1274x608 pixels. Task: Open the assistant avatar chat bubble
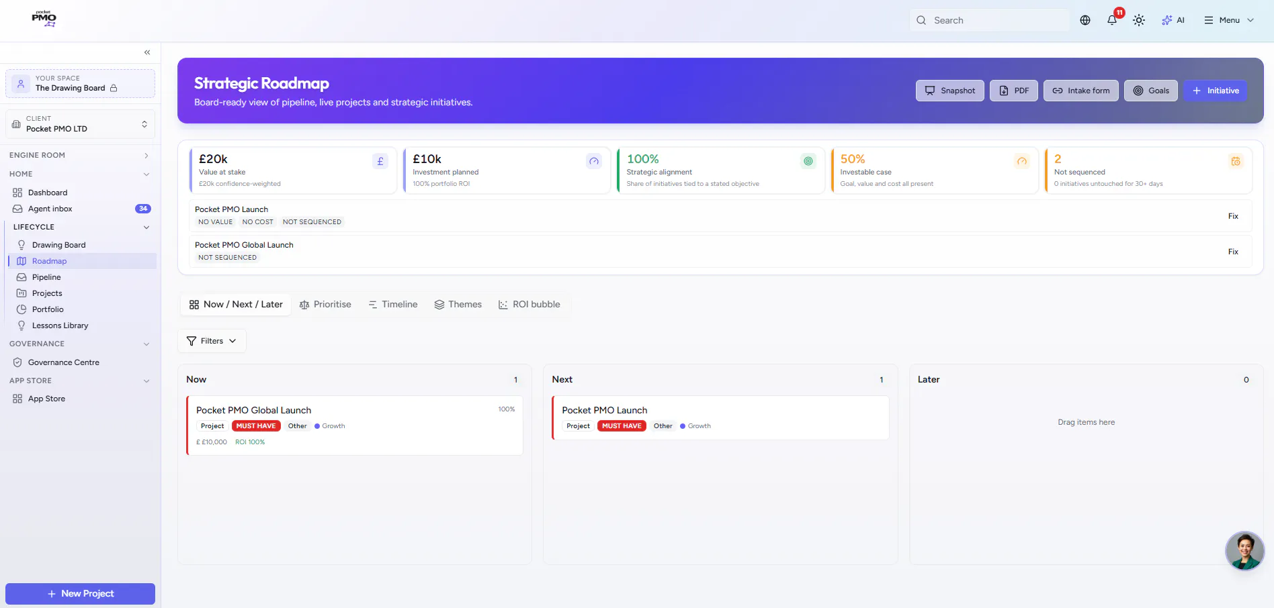pyautogui.click(x=1244, y=551)
